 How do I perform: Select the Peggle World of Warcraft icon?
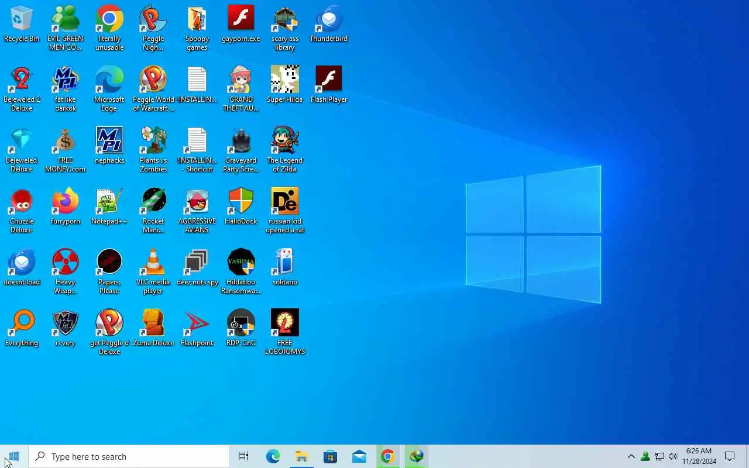coord(153,90)
